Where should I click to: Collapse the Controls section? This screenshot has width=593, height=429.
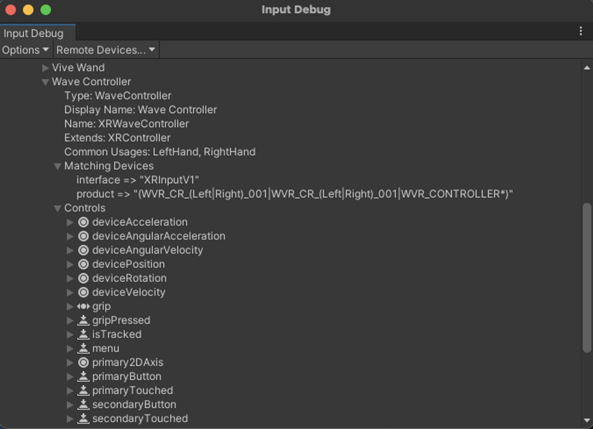point(58,209)
